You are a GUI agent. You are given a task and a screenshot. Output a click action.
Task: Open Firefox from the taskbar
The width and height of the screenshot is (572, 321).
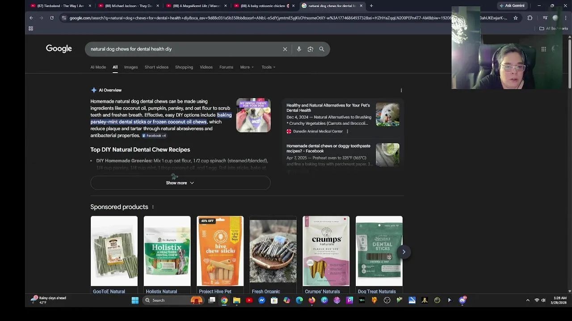tap(312, 300)
